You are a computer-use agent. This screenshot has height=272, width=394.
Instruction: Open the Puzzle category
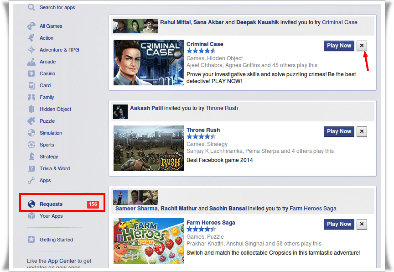pos(47,121)
